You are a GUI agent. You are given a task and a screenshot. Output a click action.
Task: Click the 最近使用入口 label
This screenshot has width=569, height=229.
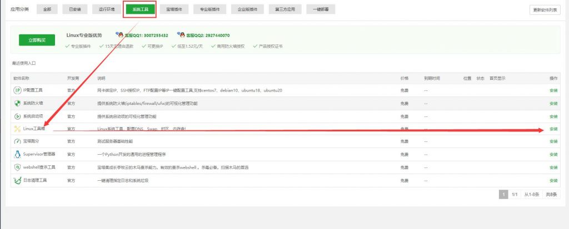[x=24, y=63]
